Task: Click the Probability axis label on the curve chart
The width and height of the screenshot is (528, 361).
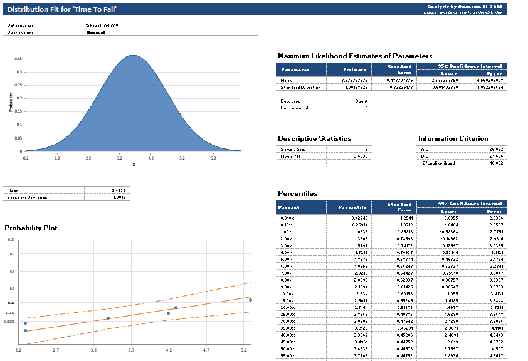Action: (11, 103)
